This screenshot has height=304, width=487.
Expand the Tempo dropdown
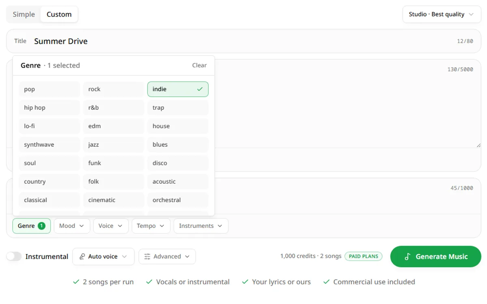151,226
